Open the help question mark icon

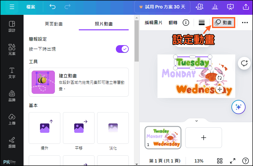point(245,161)
